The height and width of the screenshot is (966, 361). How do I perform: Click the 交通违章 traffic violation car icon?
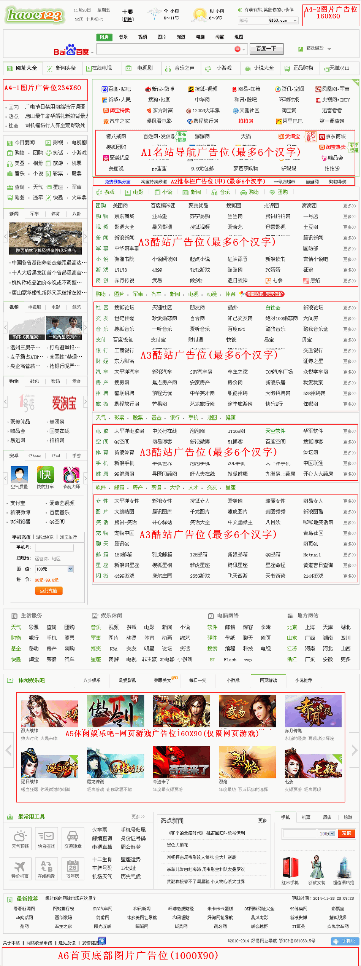coord(73,838)
